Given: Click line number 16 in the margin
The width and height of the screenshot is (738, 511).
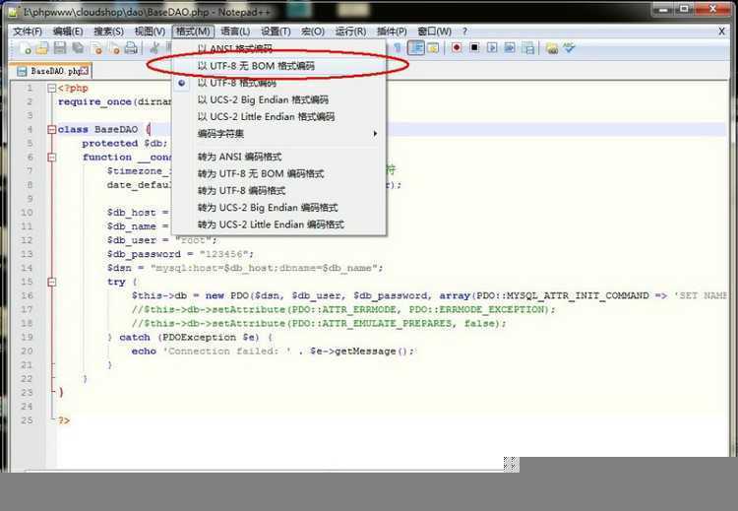Looking at the screenshot, I should point(27,295).
